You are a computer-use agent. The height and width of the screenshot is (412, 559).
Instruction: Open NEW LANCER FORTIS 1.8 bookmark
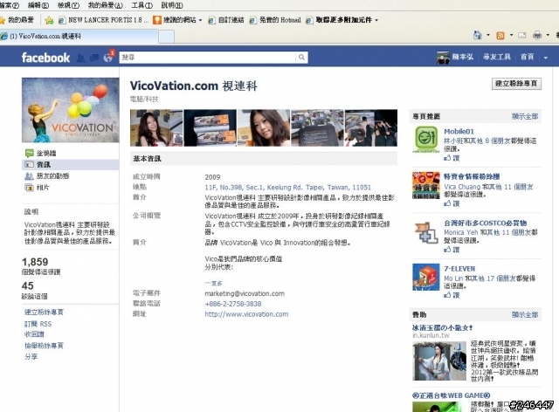click(104, 20)
